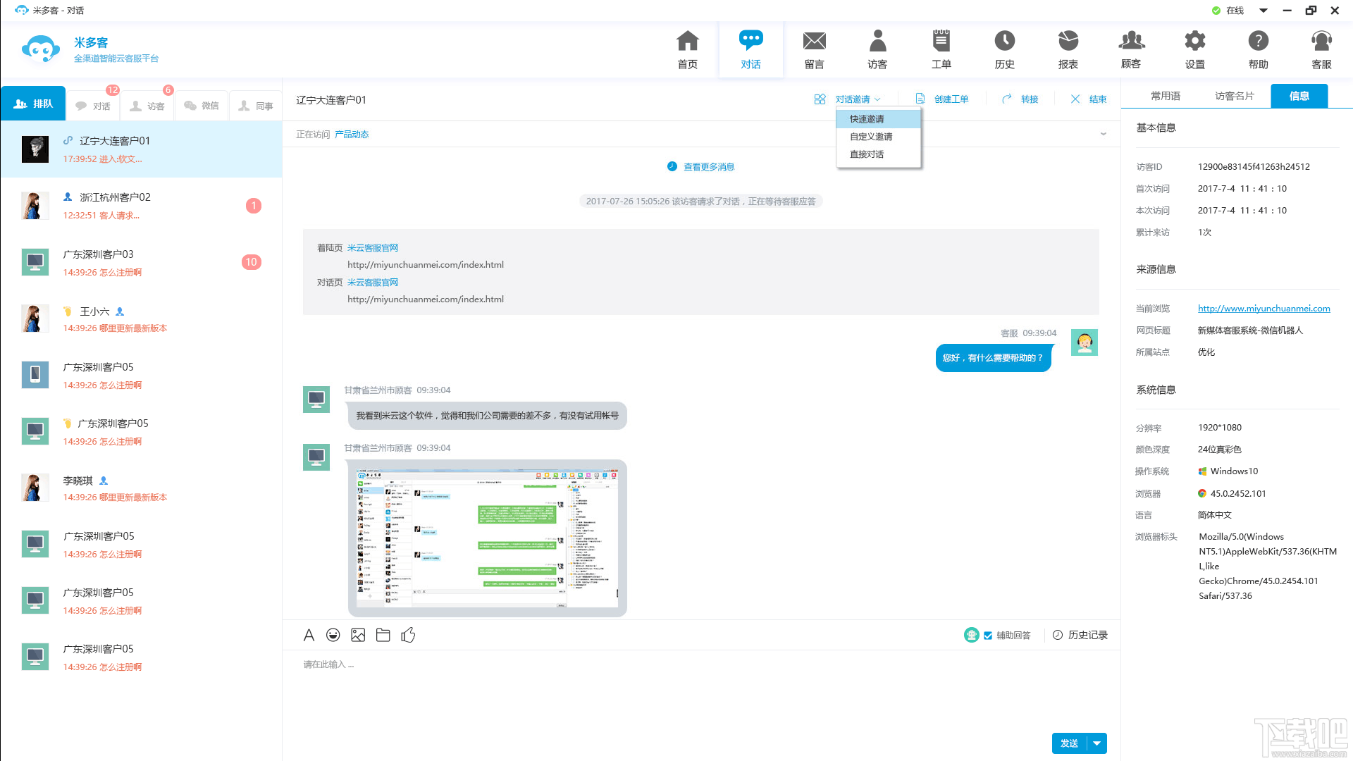Expand the 对话邀请 dropdown
Viewport: 1353px width, 761px height.
858,99
